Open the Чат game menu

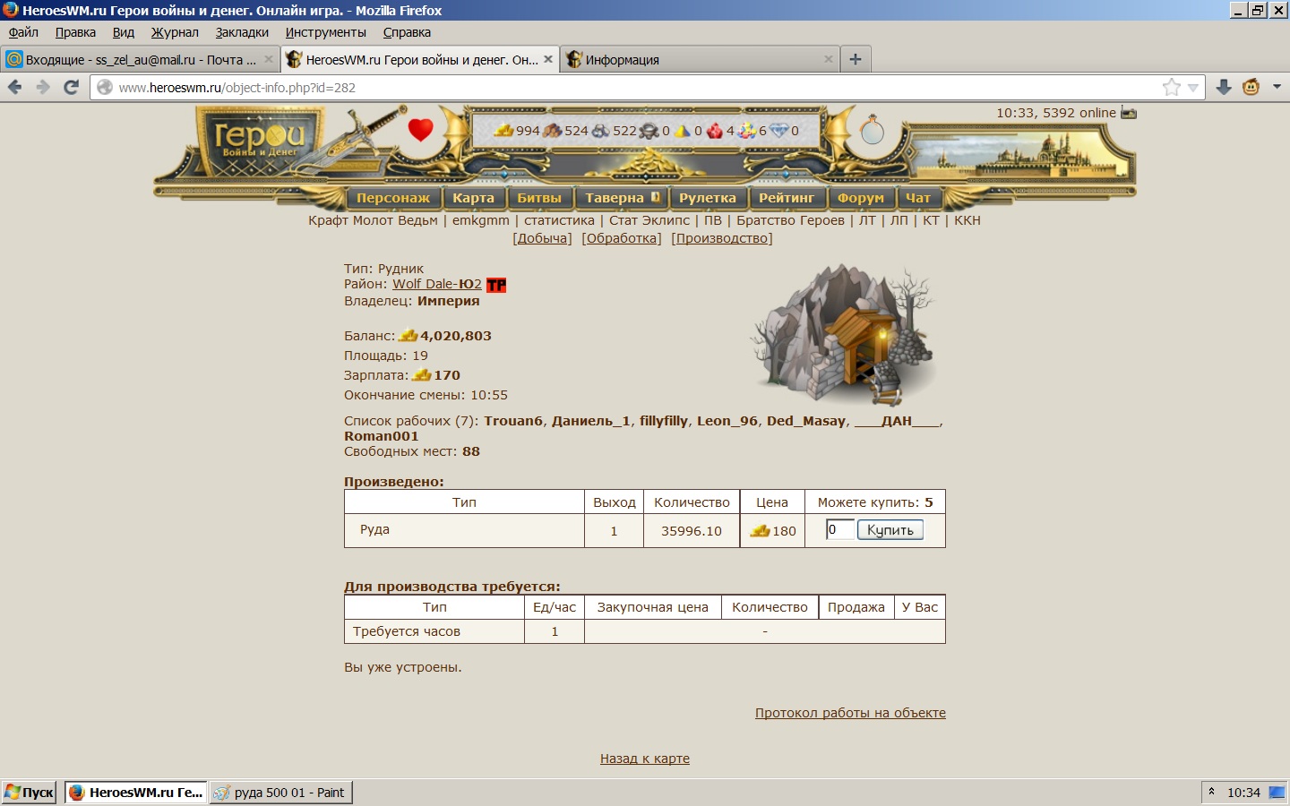tap(918, 198)
